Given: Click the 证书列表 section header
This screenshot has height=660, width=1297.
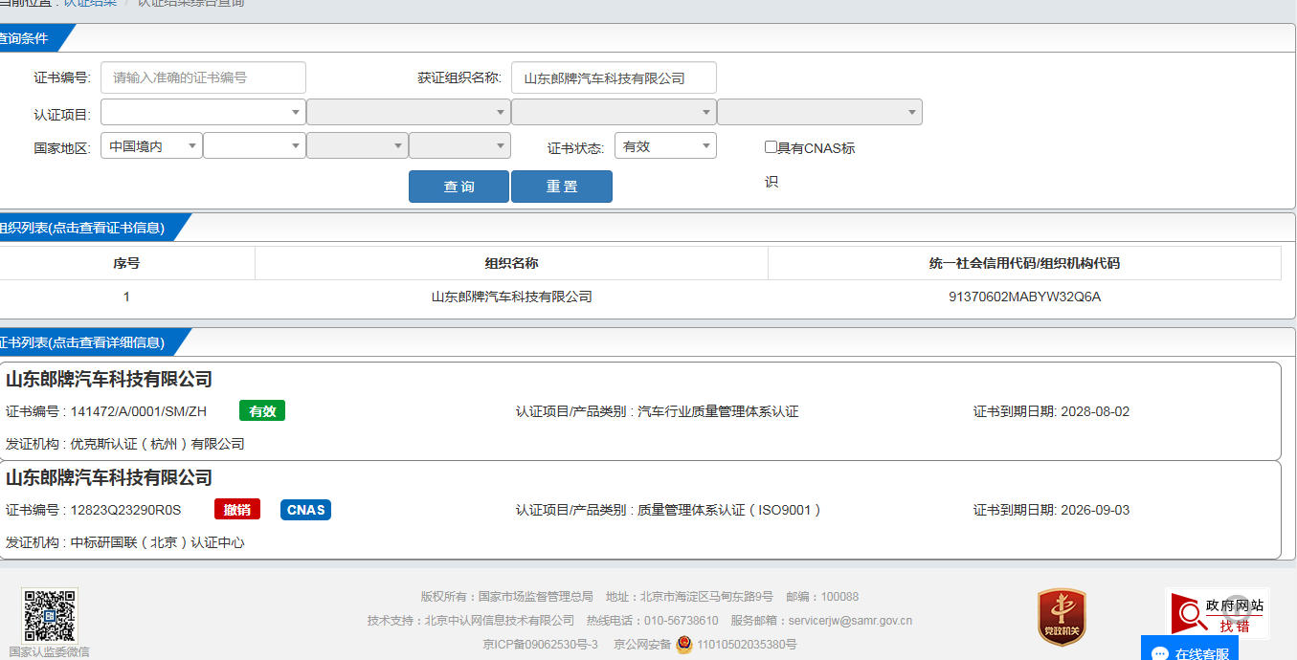Looking at the screenshot, I should (81, 342).
